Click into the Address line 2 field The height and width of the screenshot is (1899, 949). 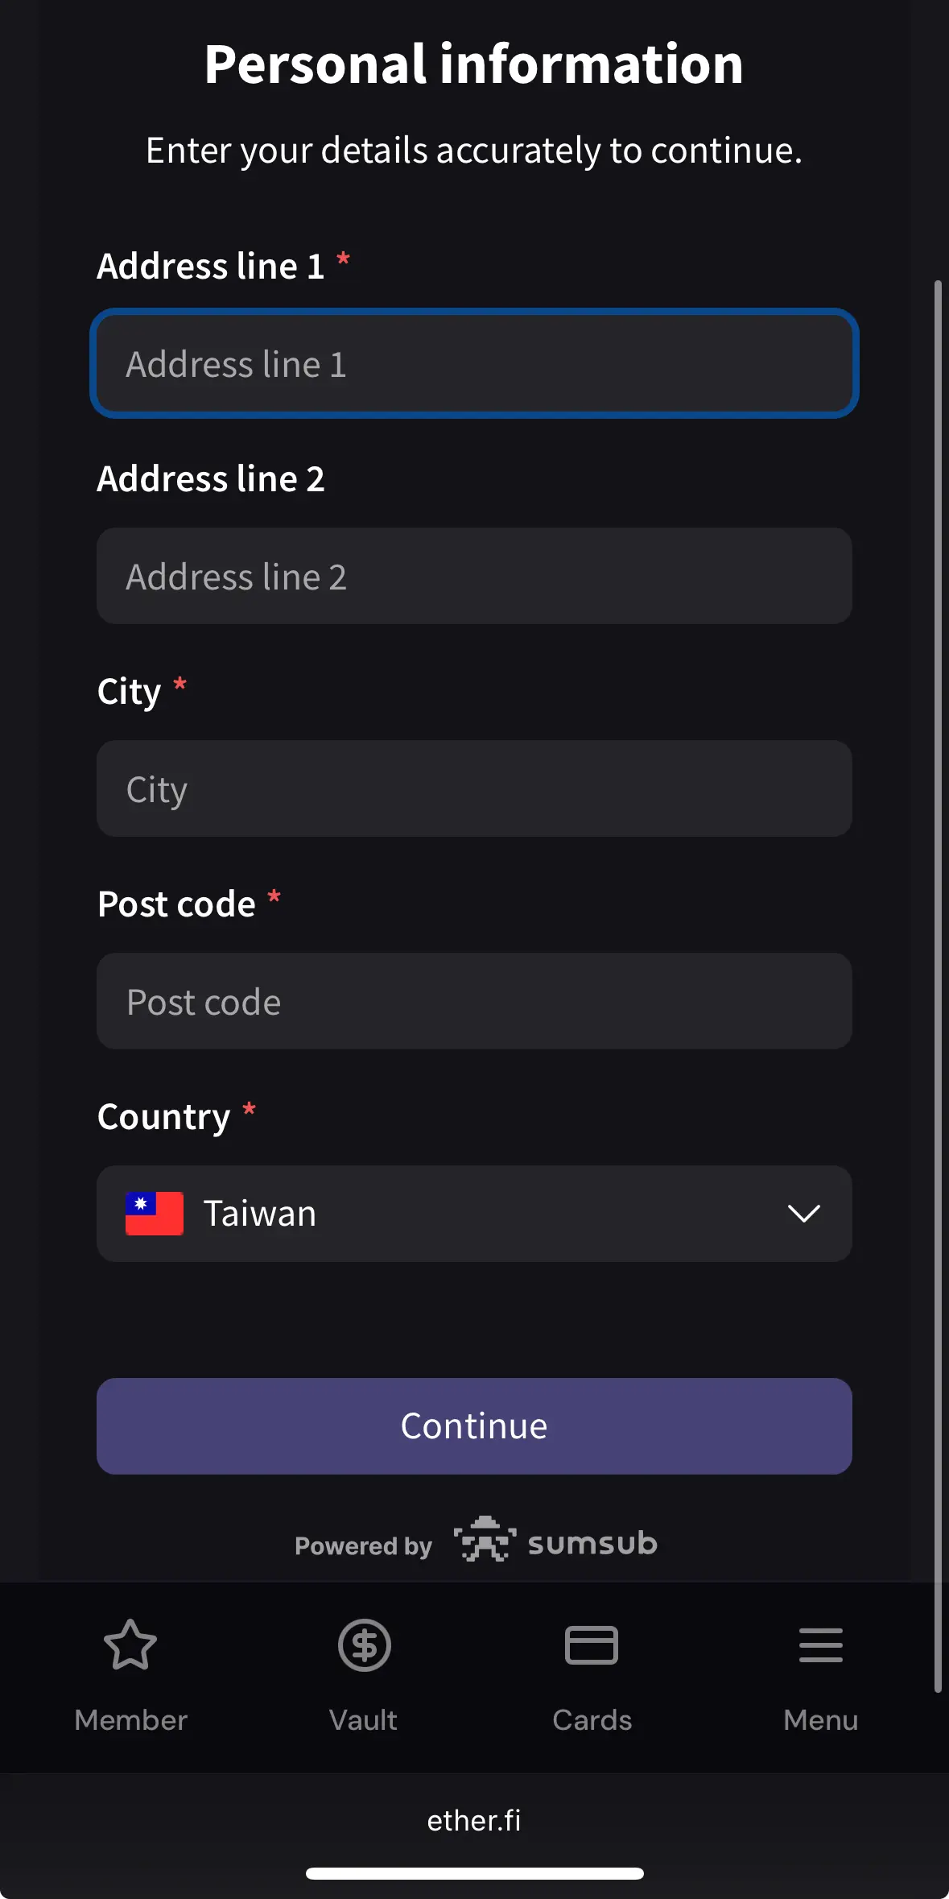point(474,576)
